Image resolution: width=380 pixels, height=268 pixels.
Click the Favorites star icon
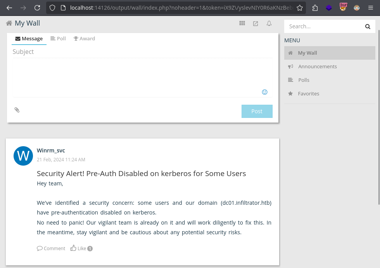pyautogui.click(x=290, y=93)
